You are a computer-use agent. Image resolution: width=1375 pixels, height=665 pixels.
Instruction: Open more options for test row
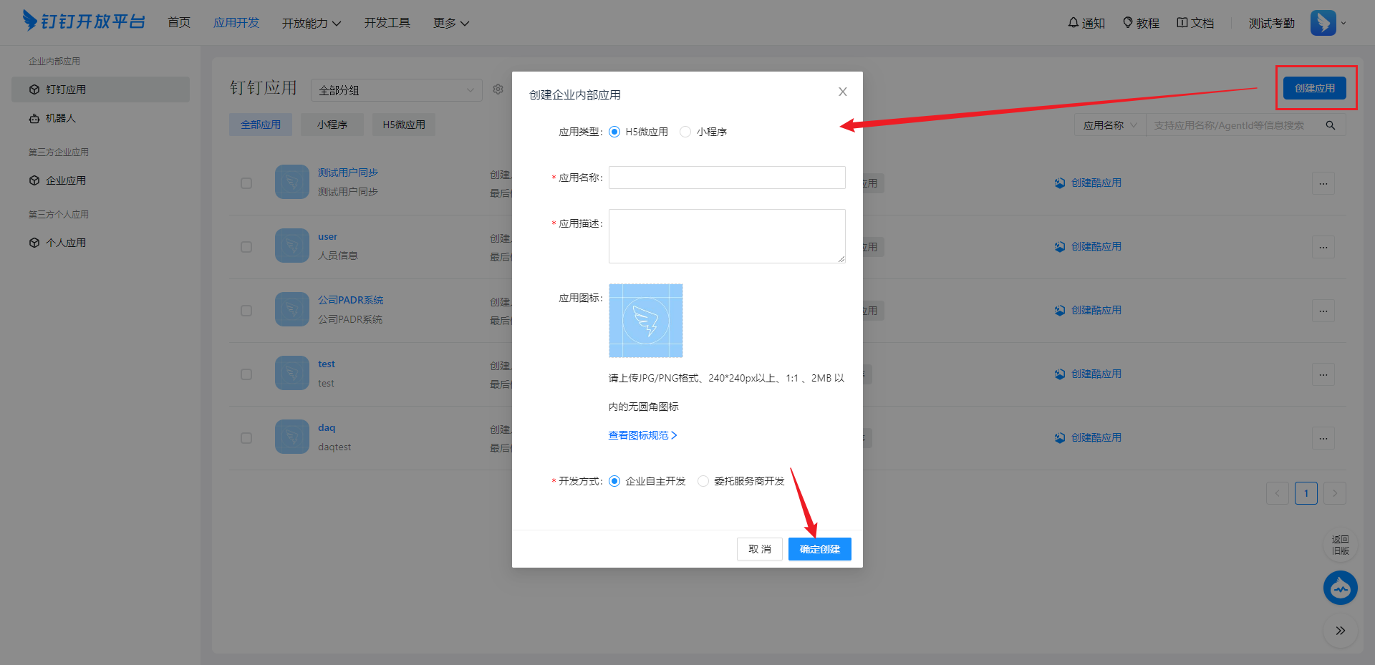[x=1323, y=374]
